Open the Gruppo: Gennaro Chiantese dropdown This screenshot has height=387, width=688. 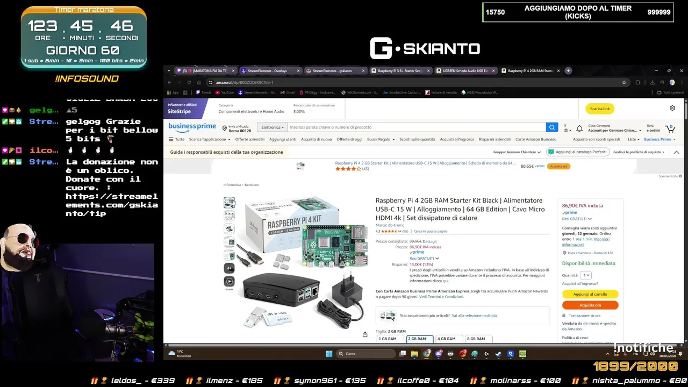(518, 152)
